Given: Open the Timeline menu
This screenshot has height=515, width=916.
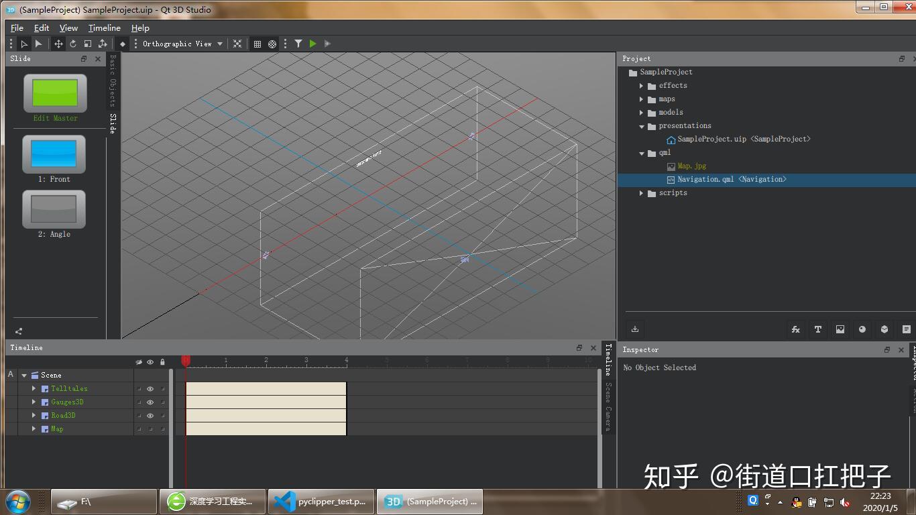Looking at the screenshot, I should click(x=104, y=27).
